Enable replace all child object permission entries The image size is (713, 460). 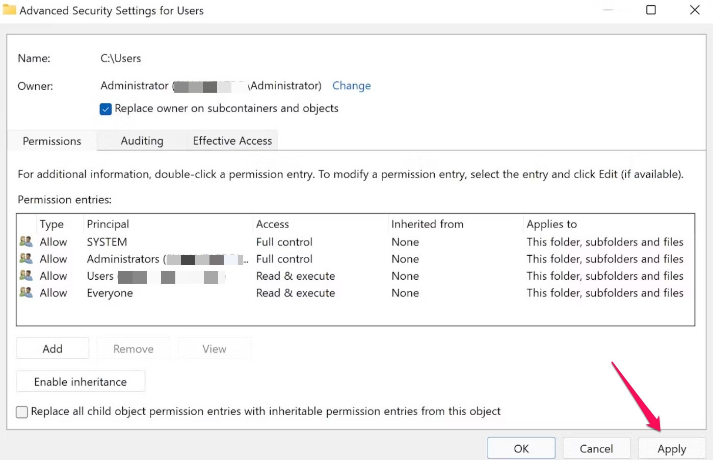[x=21, y=412]
